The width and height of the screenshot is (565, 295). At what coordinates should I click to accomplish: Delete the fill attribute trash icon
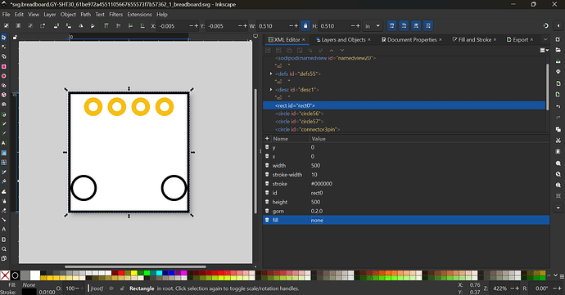[267, 220]
